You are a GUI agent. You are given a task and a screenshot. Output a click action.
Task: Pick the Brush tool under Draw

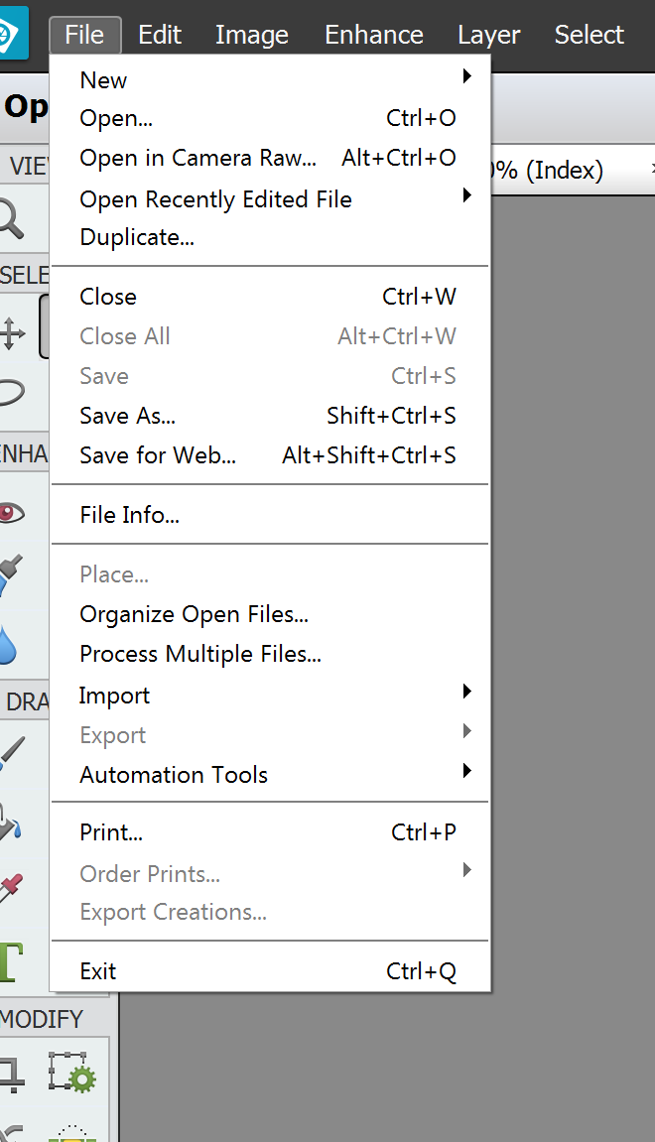[x=12, y=754]
